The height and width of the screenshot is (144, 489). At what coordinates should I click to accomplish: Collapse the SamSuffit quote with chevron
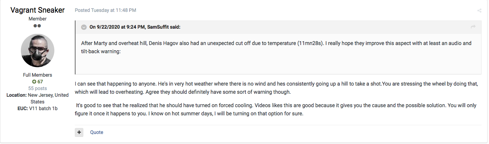pos(84,27)
